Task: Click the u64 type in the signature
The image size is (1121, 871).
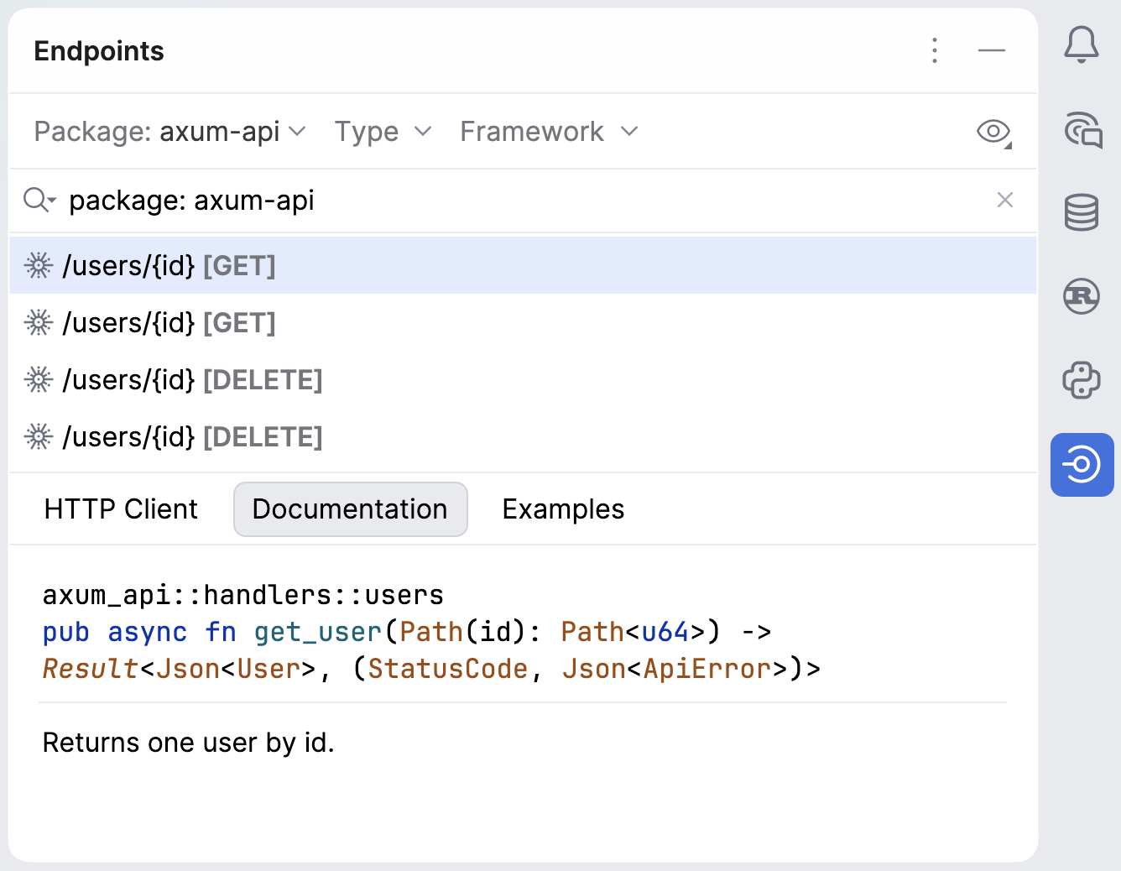Action: pos(665,632)
